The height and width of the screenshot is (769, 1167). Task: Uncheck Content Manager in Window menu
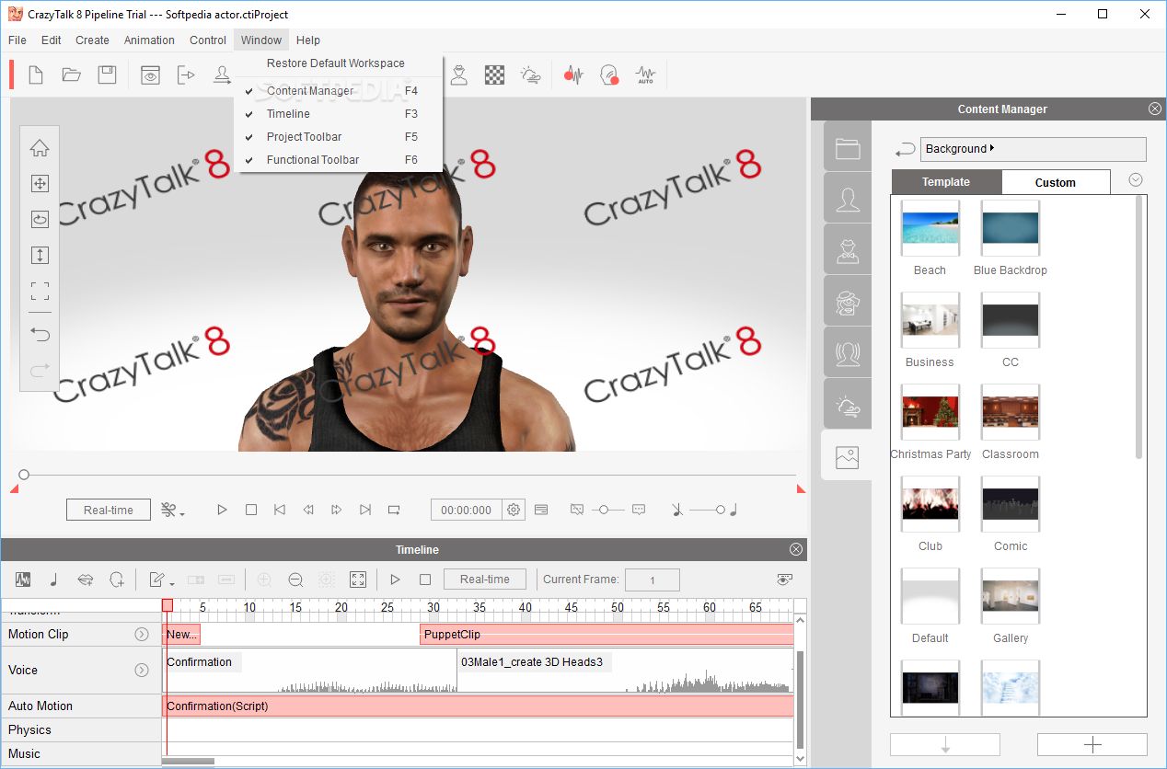coord(339,91)
